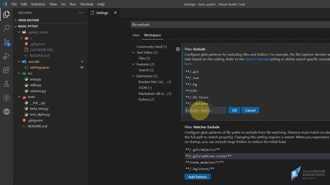This screenshot has height=185, width=330.
Task: Open __init__.py in tests folder
Action: [x=38, y=103]
